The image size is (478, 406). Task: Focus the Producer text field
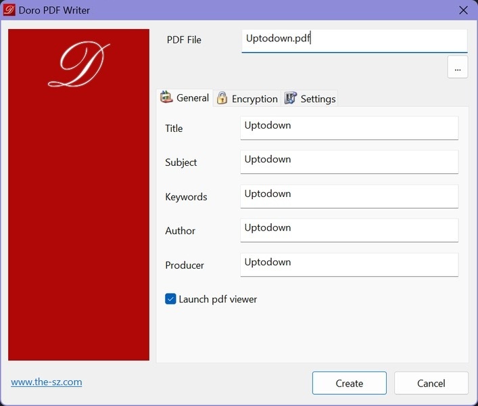[349, 264]
